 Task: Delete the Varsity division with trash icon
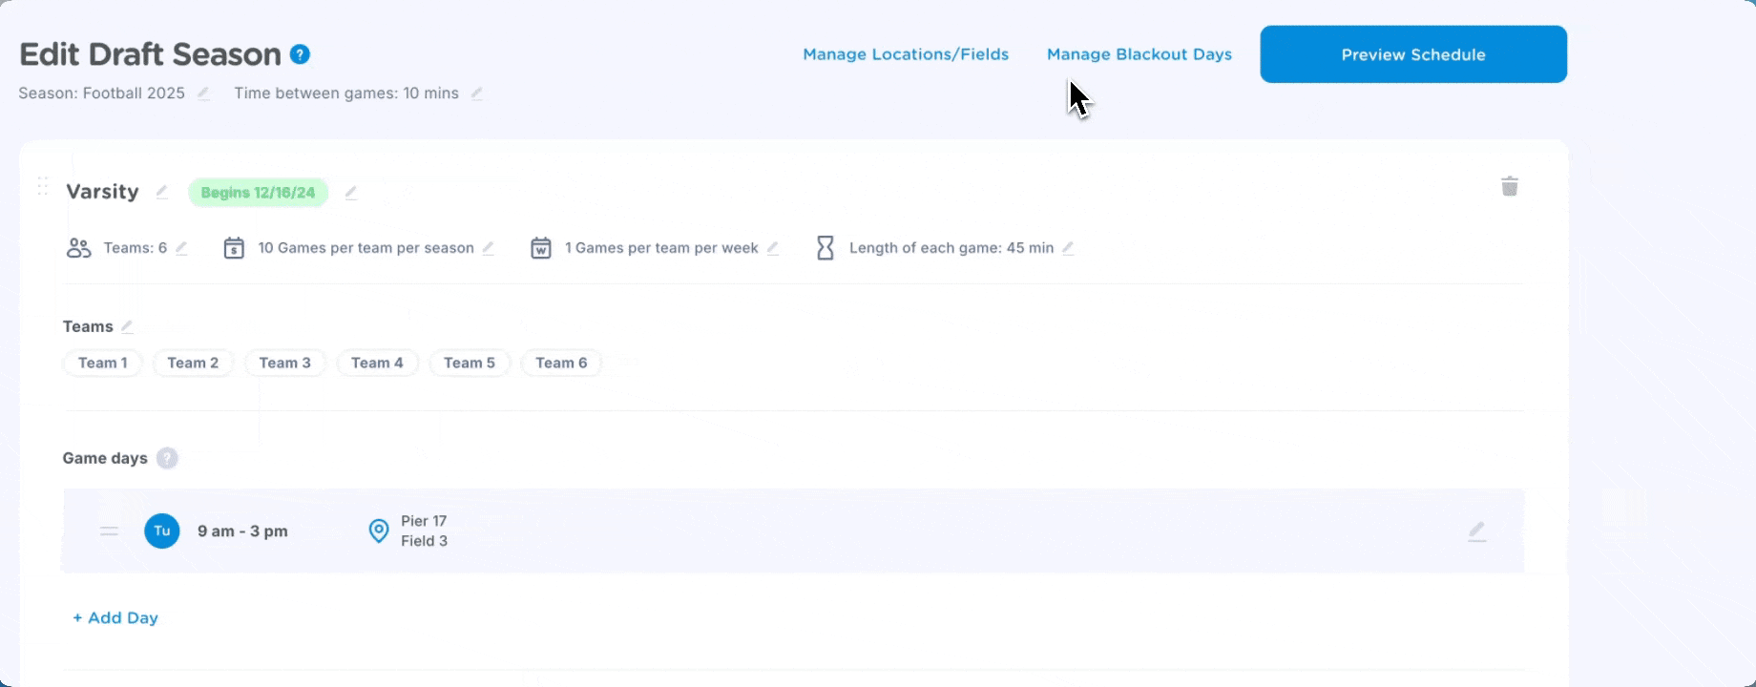click(1510, 186)
